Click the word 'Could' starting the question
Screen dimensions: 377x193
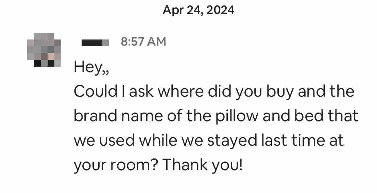coord(96,91)
